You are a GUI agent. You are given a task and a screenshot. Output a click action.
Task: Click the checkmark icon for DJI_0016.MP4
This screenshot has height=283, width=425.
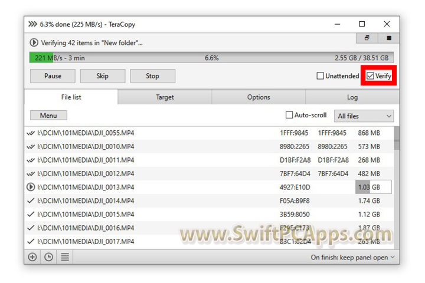coord(31,228)
